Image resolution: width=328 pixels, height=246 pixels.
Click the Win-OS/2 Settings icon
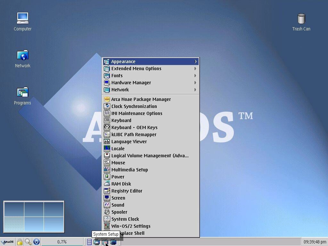(107, 226)
